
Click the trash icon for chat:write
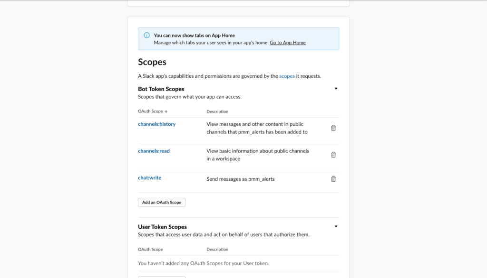point(333,179)
